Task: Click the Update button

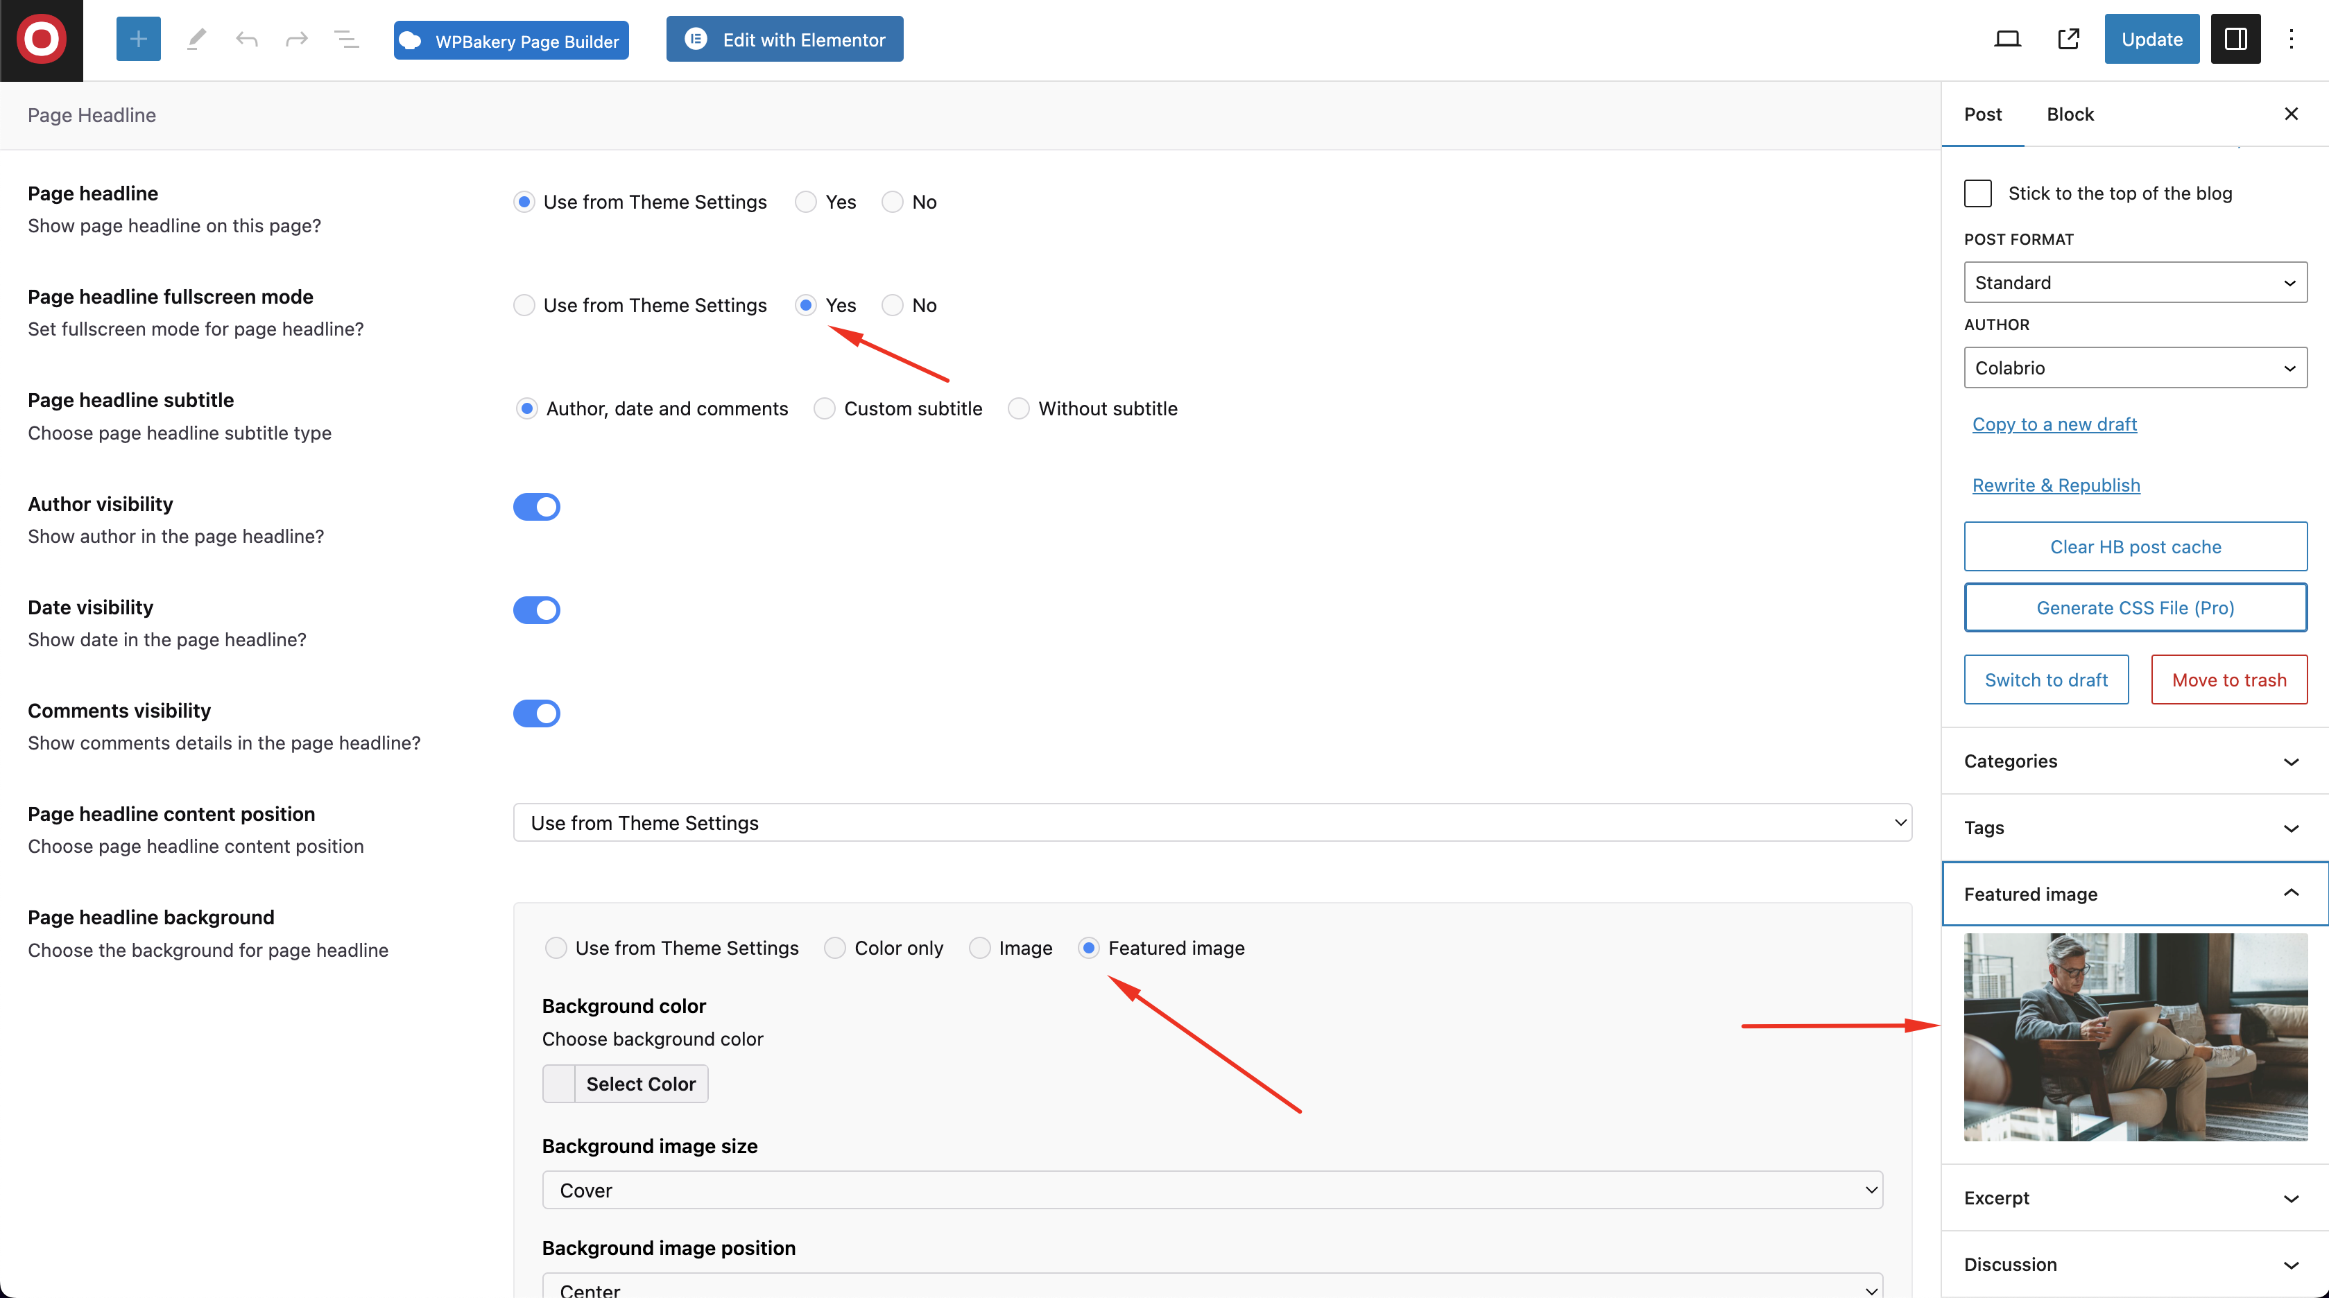Action: point(2151,39)
